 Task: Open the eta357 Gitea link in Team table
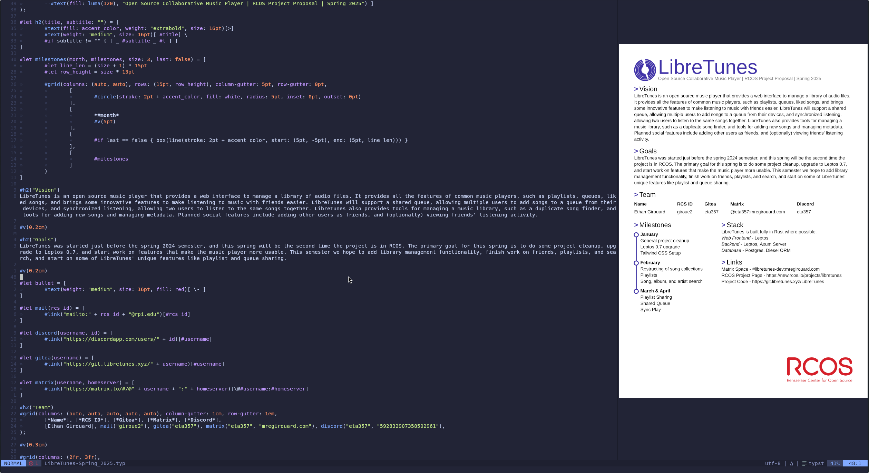[x=711, y=212]
